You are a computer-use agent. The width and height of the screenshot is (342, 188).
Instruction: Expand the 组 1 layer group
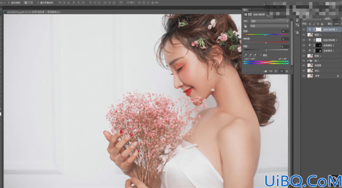pos(308,61)
